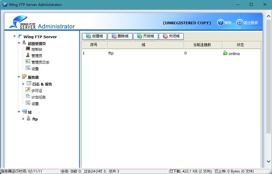The image size is (272, 174).
Task: Click the 删除域 button
Action: pyautogui.click(x=120, y=36)
